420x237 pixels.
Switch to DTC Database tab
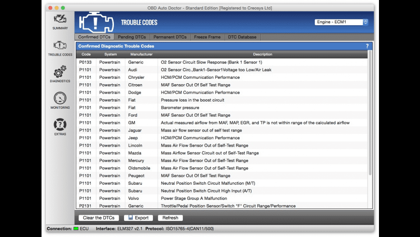click(x=242, y=37)
